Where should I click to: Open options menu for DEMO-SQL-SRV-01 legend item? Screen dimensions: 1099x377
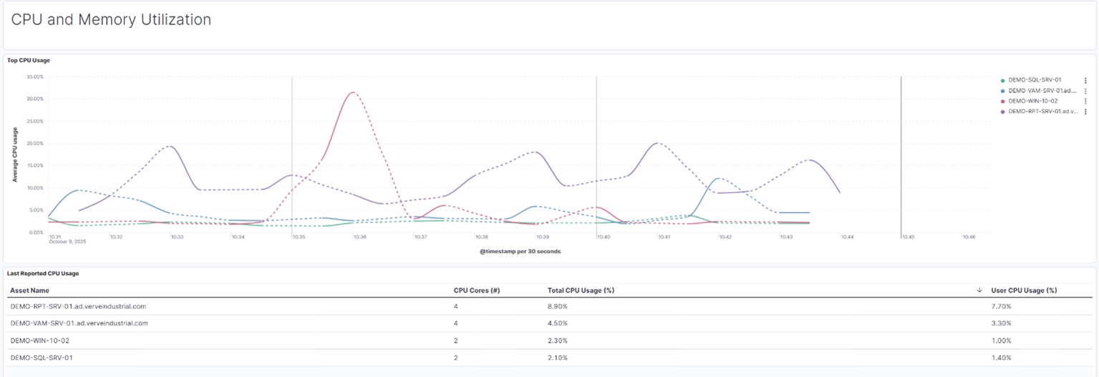pyautogui.click(x=1085, y=81)
